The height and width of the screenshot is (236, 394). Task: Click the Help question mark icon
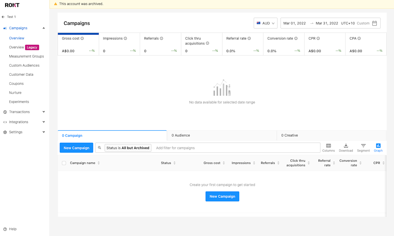pyautogui.click(x=5, y=229)
